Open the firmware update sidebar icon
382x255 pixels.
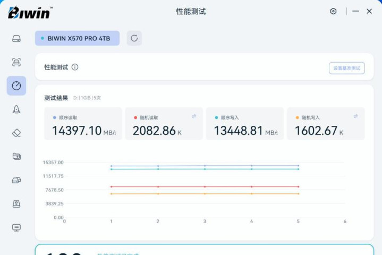16,203
